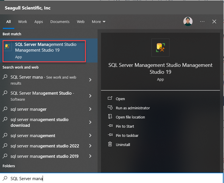Screen dimensions: 224x183
Task: Expand chevron for 'sql server management studio 2019'
Action: pyautogui.click(x=90, y=156)
